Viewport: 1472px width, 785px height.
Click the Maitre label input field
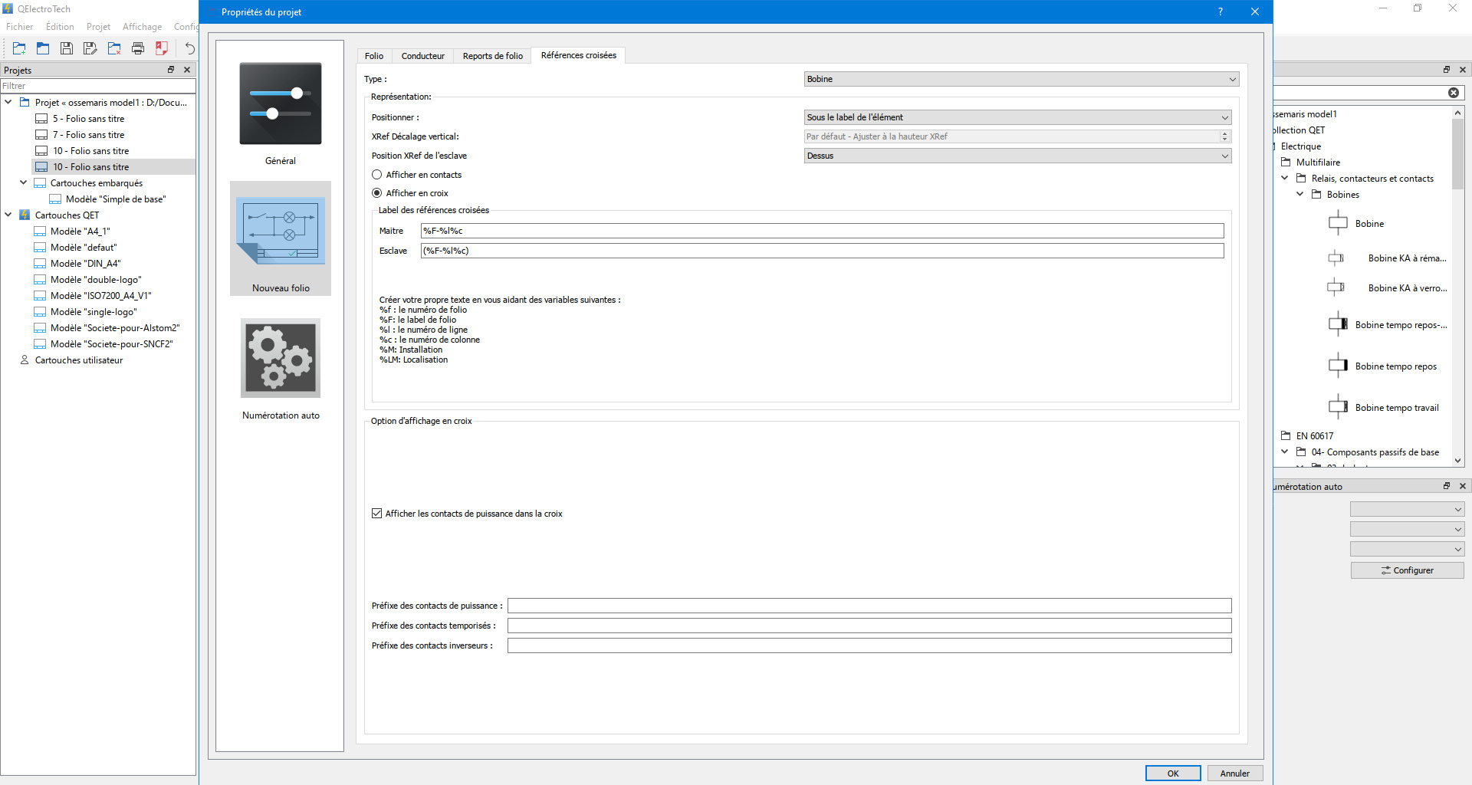click(822, 231)
